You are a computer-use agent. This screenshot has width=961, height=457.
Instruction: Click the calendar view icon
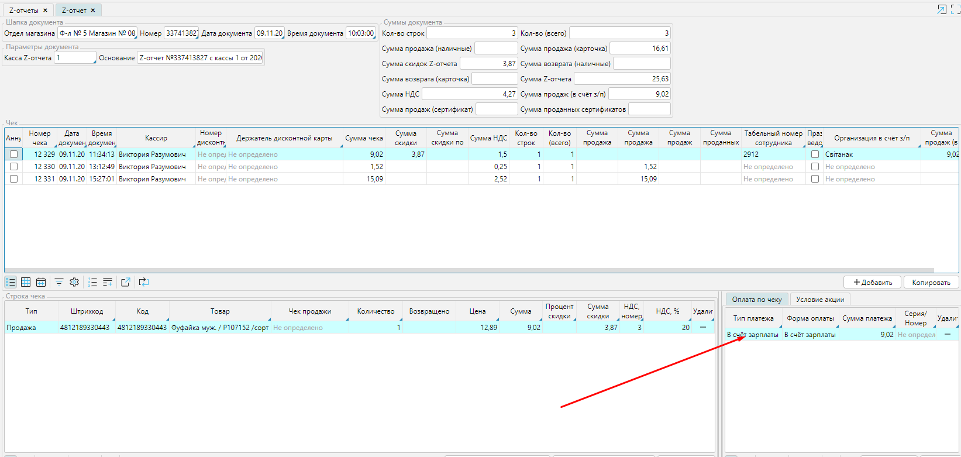click(41, 282)
